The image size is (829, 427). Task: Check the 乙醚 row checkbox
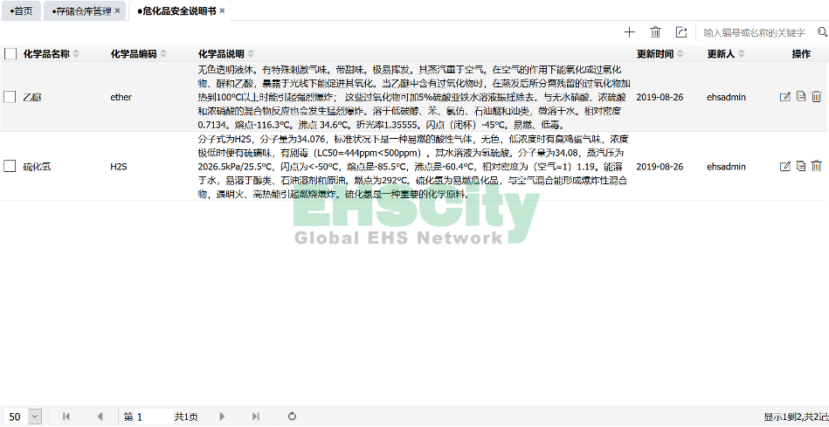coord(10,97)
